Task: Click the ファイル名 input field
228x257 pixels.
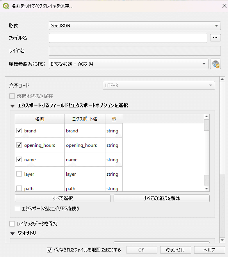Action: pyautogui.click(x=128, y=38)
